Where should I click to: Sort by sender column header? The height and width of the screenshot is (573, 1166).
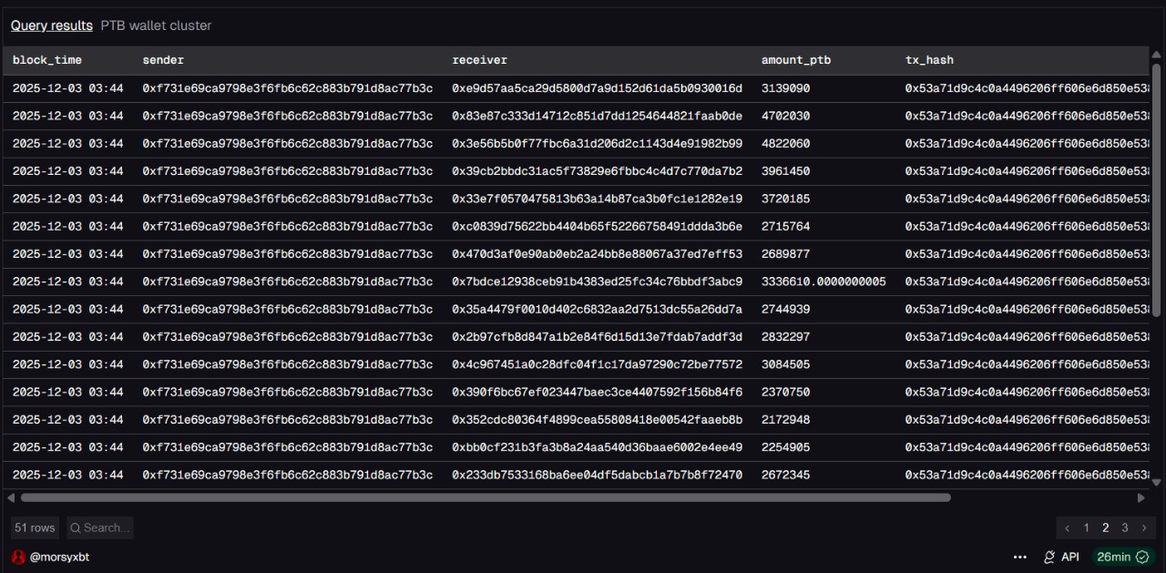coord(163,60)
